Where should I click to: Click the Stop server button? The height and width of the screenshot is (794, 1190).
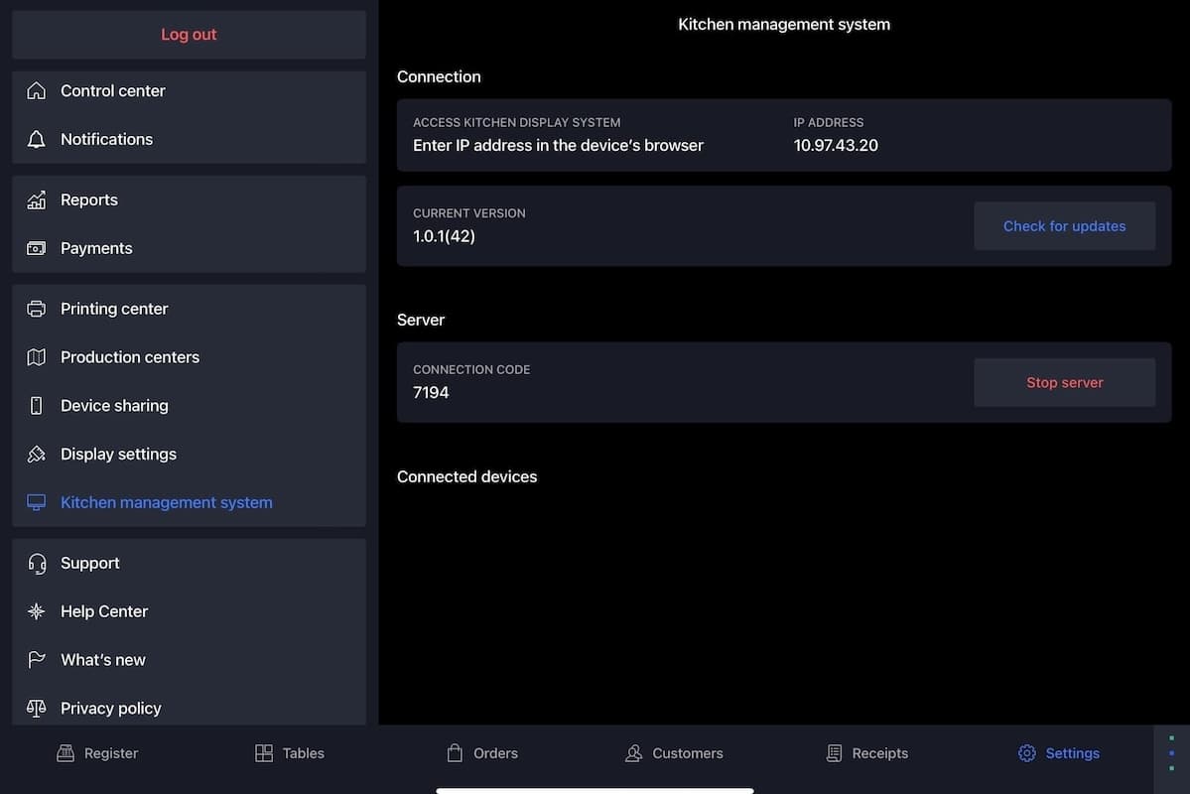point(1064,383)
